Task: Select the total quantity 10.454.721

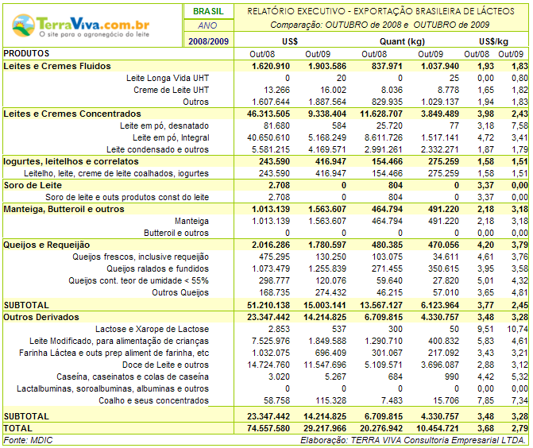Action: [438, 428]
